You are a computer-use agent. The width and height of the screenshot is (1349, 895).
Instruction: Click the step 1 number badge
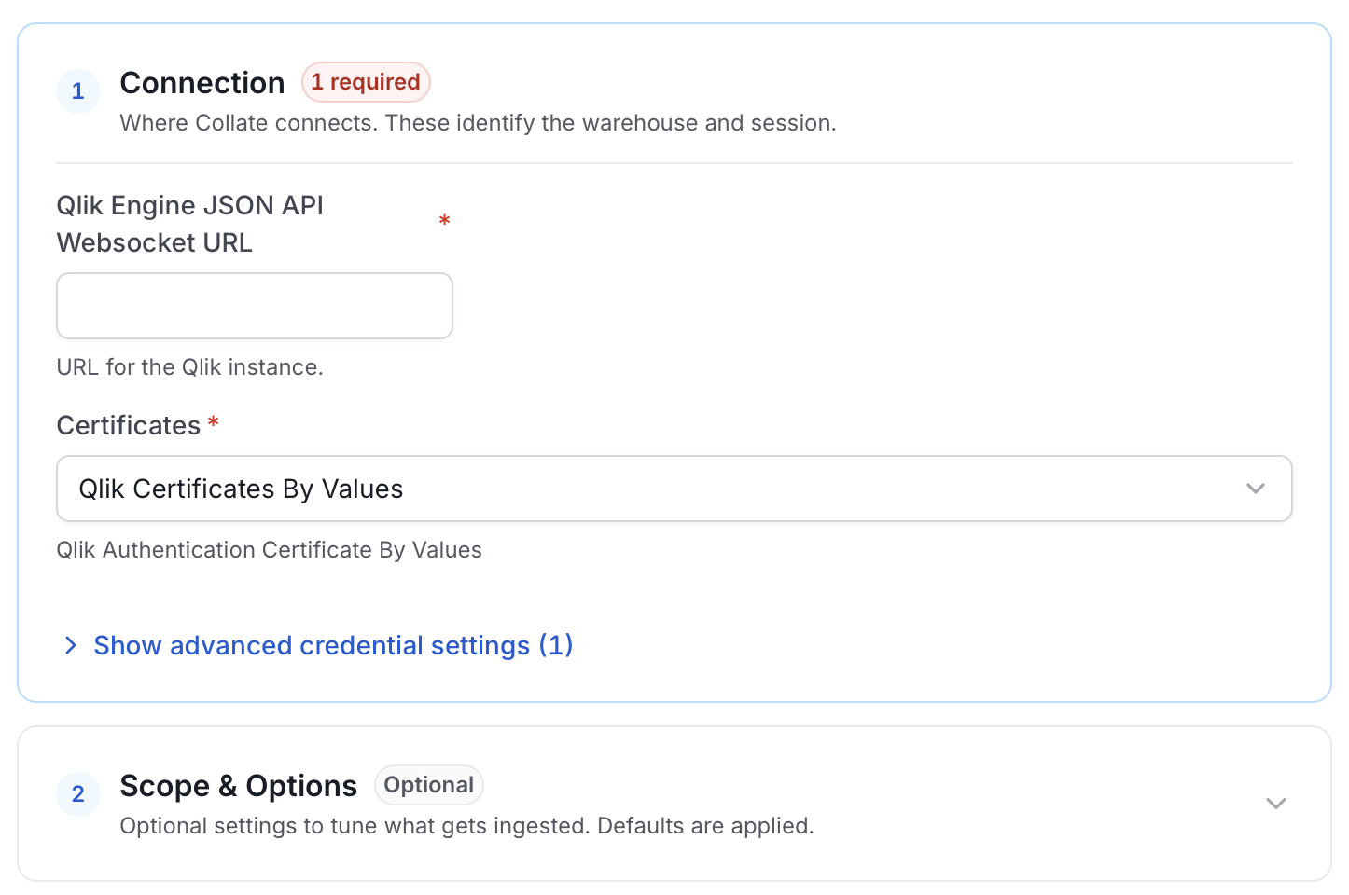78,91
